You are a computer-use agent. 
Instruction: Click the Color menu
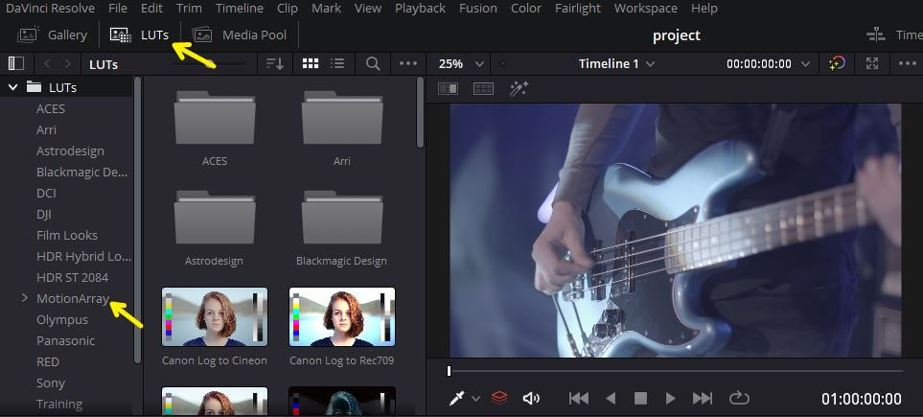(525, 9)
